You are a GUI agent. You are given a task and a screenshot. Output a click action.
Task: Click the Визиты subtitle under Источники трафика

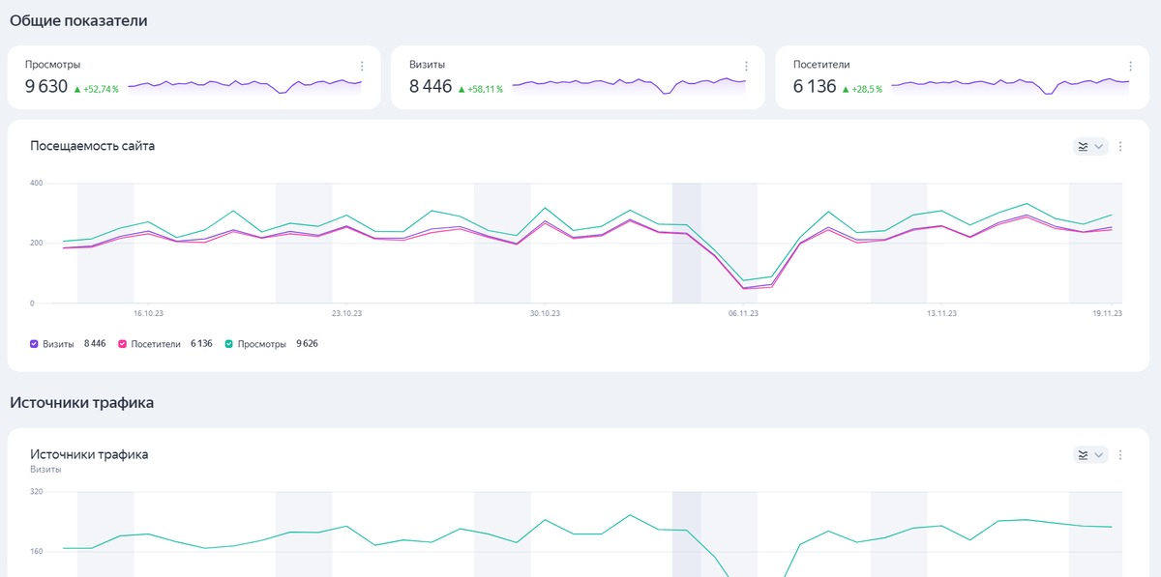click(45, 469)
